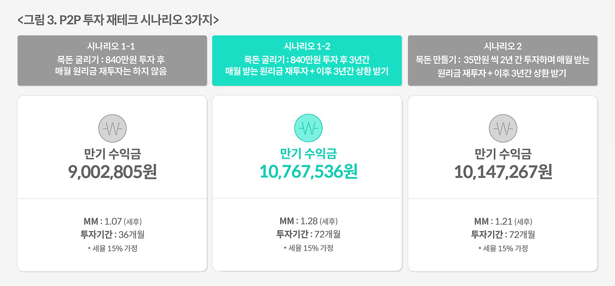Click 투자기간 : 36개월 label
Viewport: 615px width, 286px height.
point(112,235)
